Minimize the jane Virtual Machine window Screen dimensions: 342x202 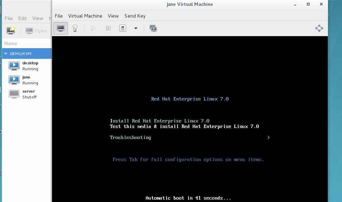tap(295, 4)
